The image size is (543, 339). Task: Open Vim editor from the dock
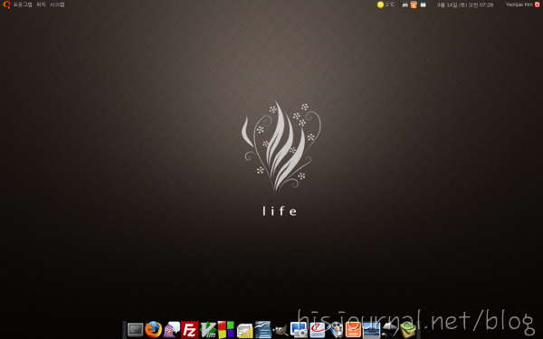[208, 330]
